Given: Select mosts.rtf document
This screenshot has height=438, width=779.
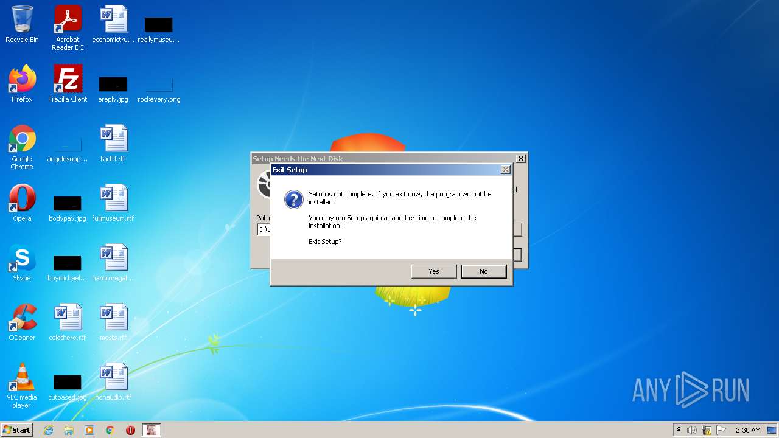Looking at the screenshot, I should coord(113,322).
